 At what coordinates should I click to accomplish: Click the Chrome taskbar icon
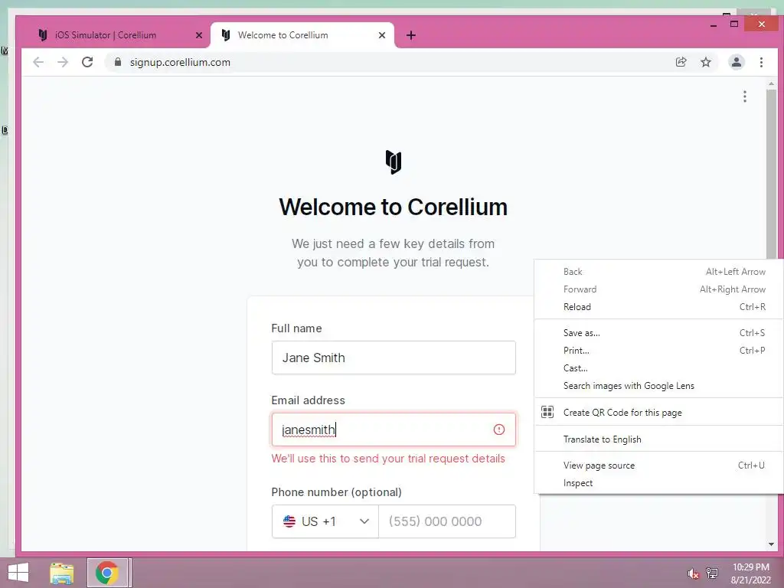point(107,573)
